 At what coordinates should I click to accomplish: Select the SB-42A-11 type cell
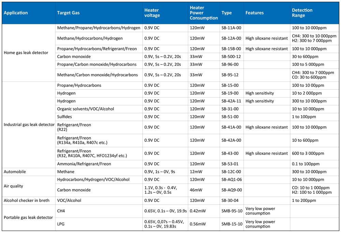(232, 101)
